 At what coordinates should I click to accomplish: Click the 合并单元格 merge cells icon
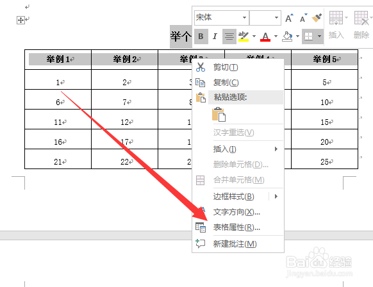point(200,180)
